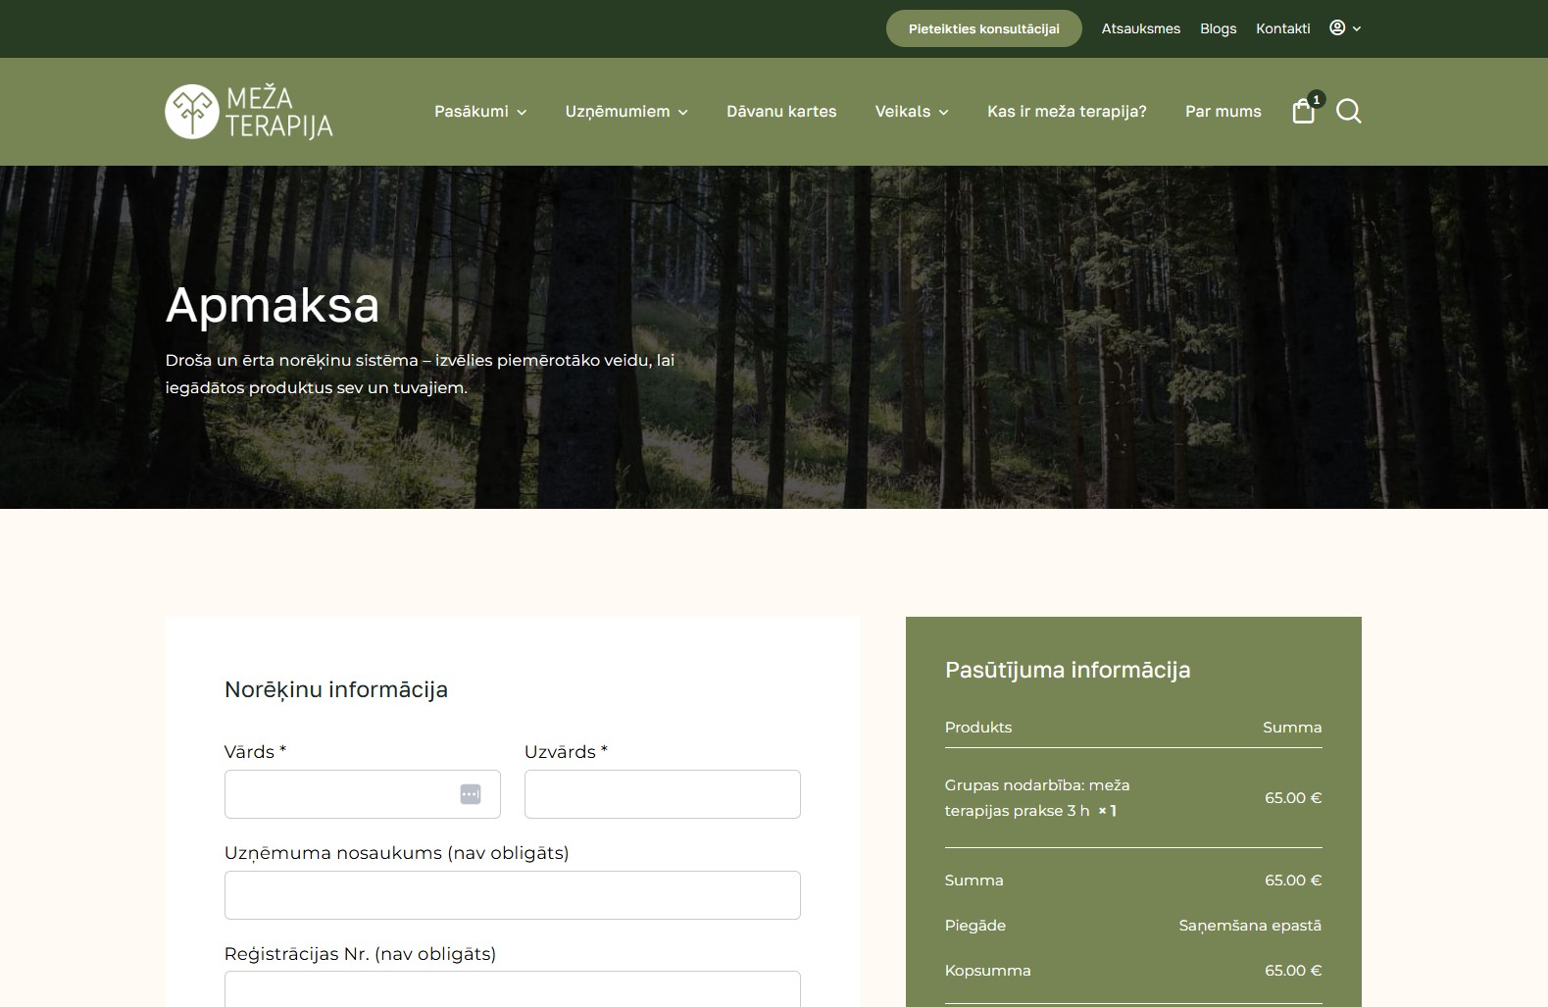The image size is (1548, 1007).
Task: Expand the Uzņēmumiem dropdown menu
Action: [626, 112]
